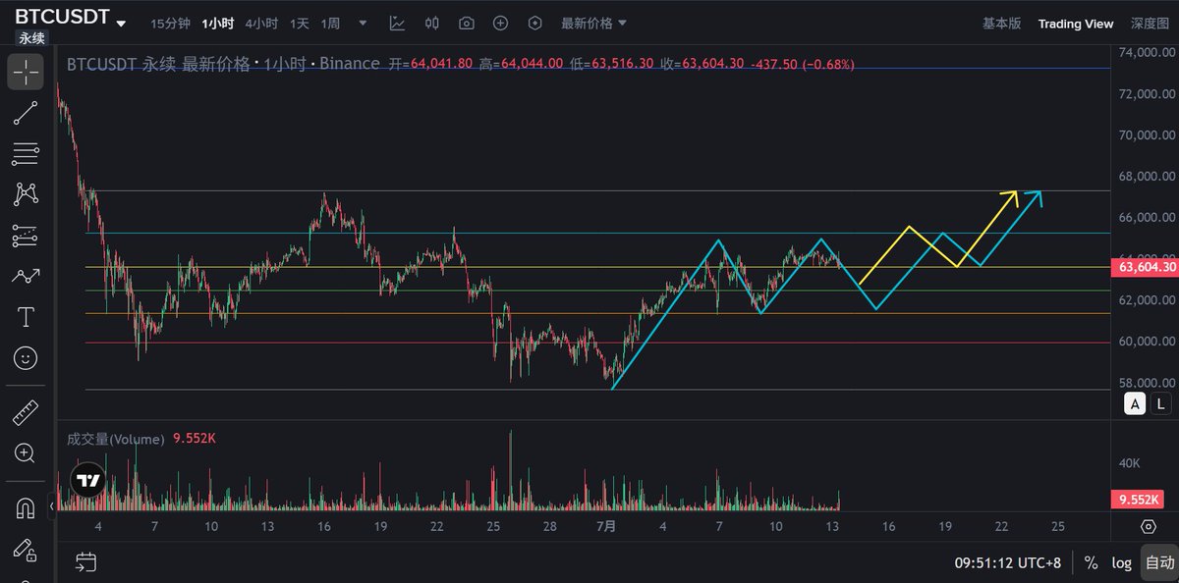Select the ruler measure tool
1179x583 pixels.
click(x=26, y=413)
